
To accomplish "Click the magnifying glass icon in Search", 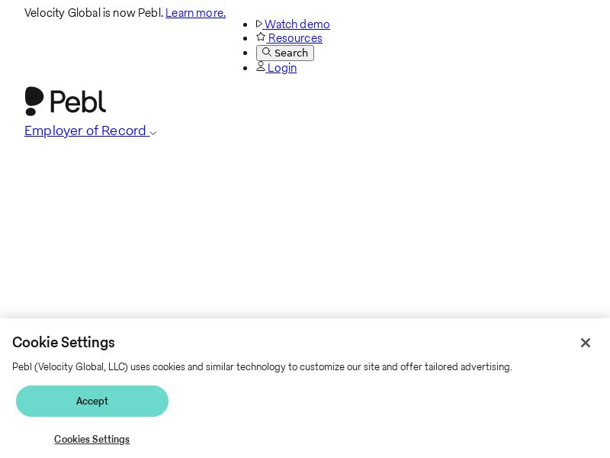I will tap(268, 52).
